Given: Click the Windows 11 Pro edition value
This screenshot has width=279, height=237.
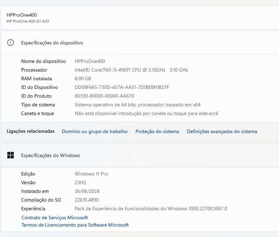Looking at the screenshot, I should [x=91, y=174].
